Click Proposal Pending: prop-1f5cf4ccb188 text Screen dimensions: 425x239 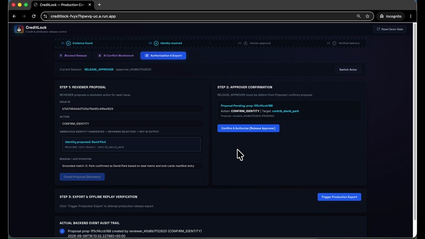(x=247, y=106)
